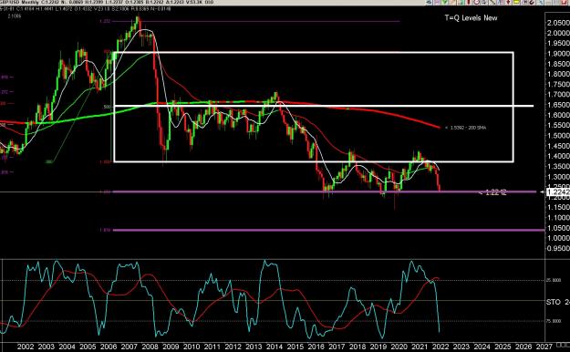Viewport: 570px width, 352px height.
Task: Click the 1.7500 price axis label
Action: [558, 85]
